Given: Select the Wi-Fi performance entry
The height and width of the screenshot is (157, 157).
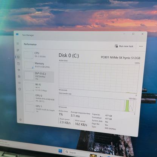Looking at the screenshot, I should click(x=40, y=87).
